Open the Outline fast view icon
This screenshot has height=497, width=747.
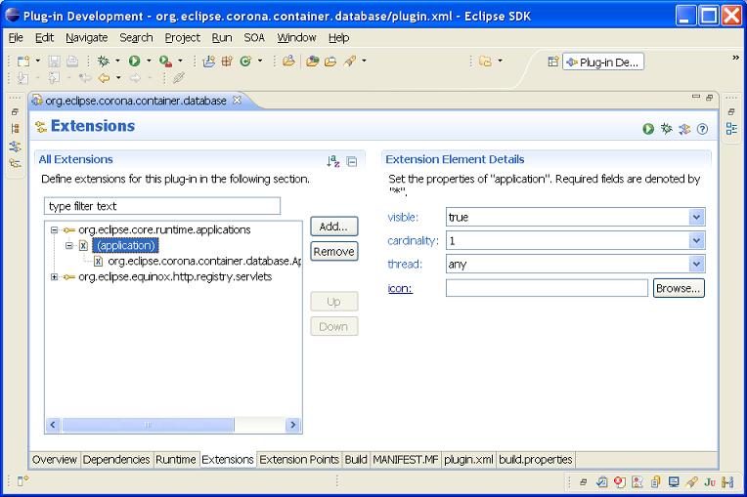731,129
